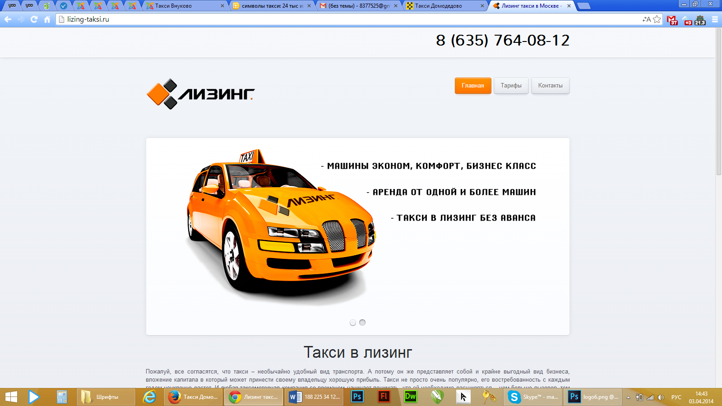
Task: Open the browser home page icon
Action: coord(47,19)
